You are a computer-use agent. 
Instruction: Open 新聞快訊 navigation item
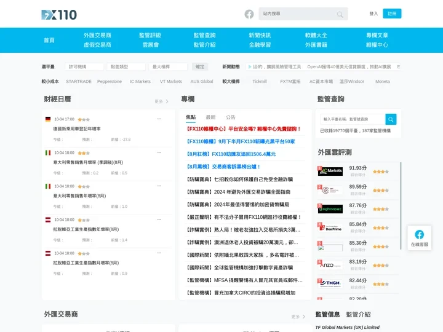(260, 35)
